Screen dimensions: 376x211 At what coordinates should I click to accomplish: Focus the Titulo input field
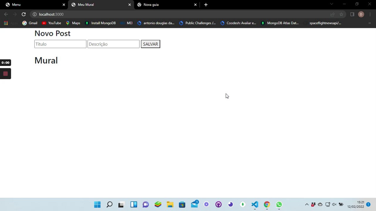(60, 44)
